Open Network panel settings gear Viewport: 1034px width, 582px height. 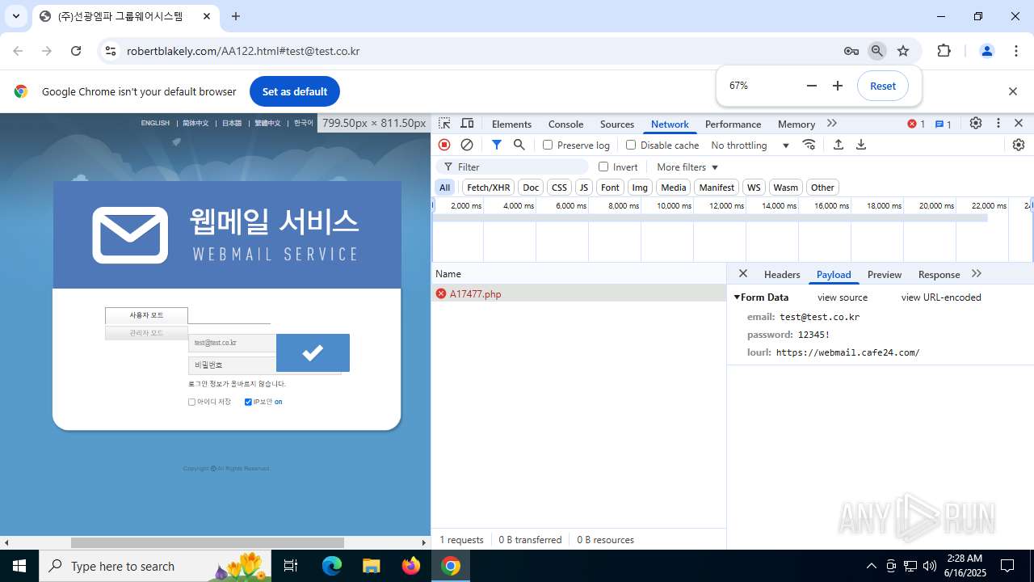[1019, 145]
